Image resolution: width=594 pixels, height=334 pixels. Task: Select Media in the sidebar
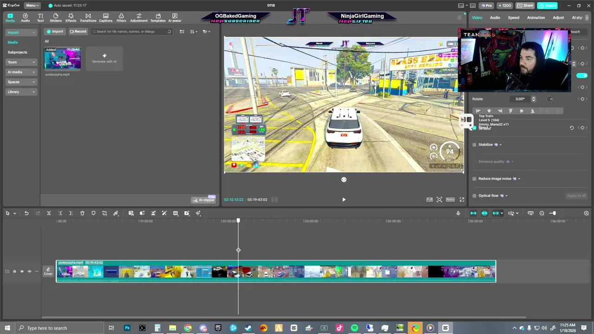tap(13, 42)
